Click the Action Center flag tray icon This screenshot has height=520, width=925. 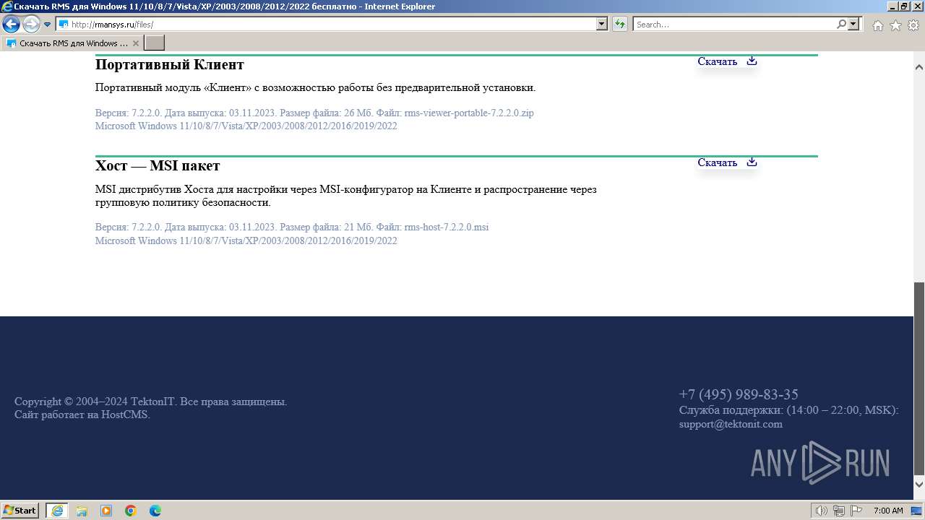coord(856,511)
